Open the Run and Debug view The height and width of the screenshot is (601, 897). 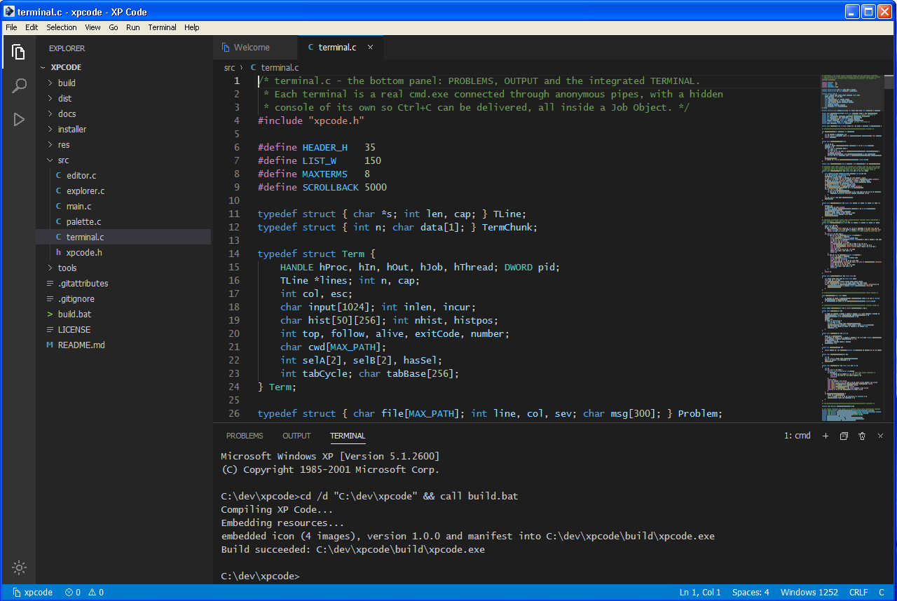(x=19, y=119)
